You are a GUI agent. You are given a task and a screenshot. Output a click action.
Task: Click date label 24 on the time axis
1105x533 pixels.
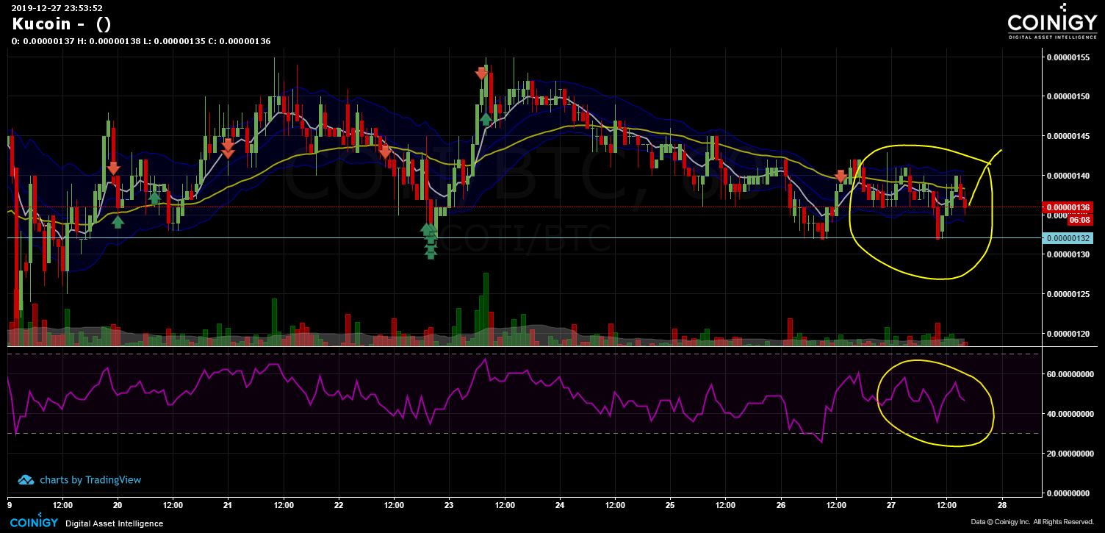(x=560, y=506)
